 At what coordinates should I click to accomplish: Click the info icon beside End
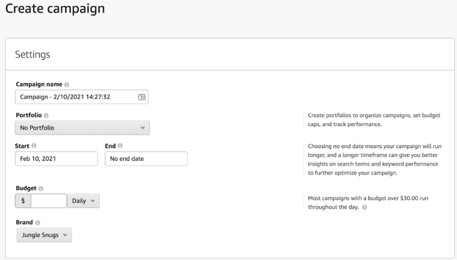[120, 146]
